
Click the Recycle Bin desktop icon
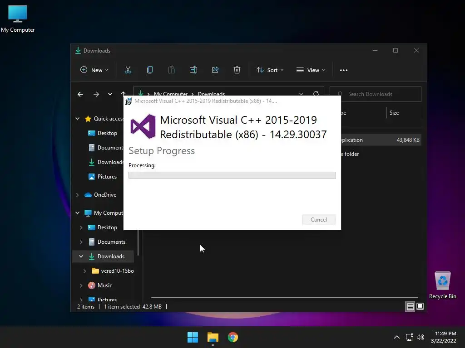click(442, 285)
